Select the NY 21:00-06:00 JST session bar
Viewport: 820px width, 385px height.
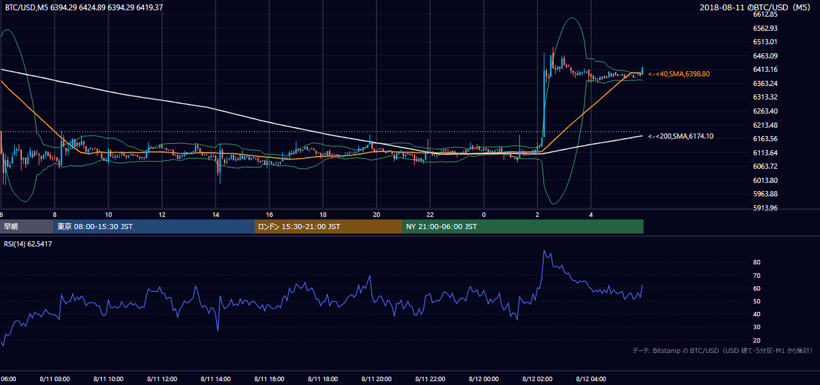[523, 227]
